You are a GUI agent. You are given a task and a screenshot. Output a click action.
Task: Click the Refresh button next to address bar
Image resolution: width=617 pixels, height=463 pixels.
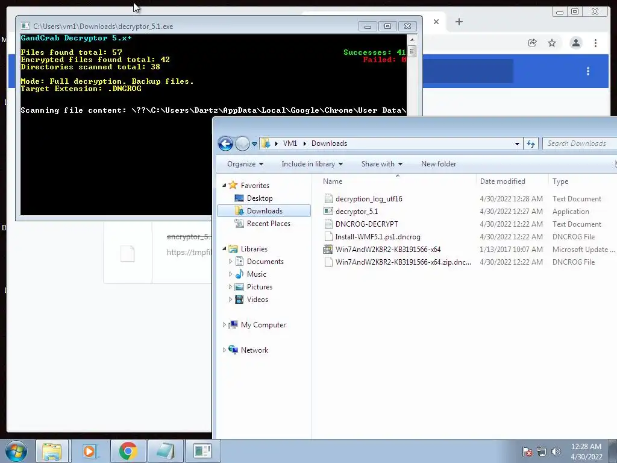coord(531,143)
